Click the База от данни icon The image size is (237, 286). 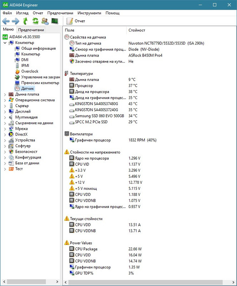pos(11,163)
